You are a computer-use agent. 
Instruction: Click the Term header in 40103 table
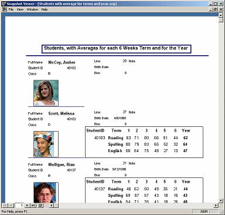pyautogui.click(x=117, y=130)
